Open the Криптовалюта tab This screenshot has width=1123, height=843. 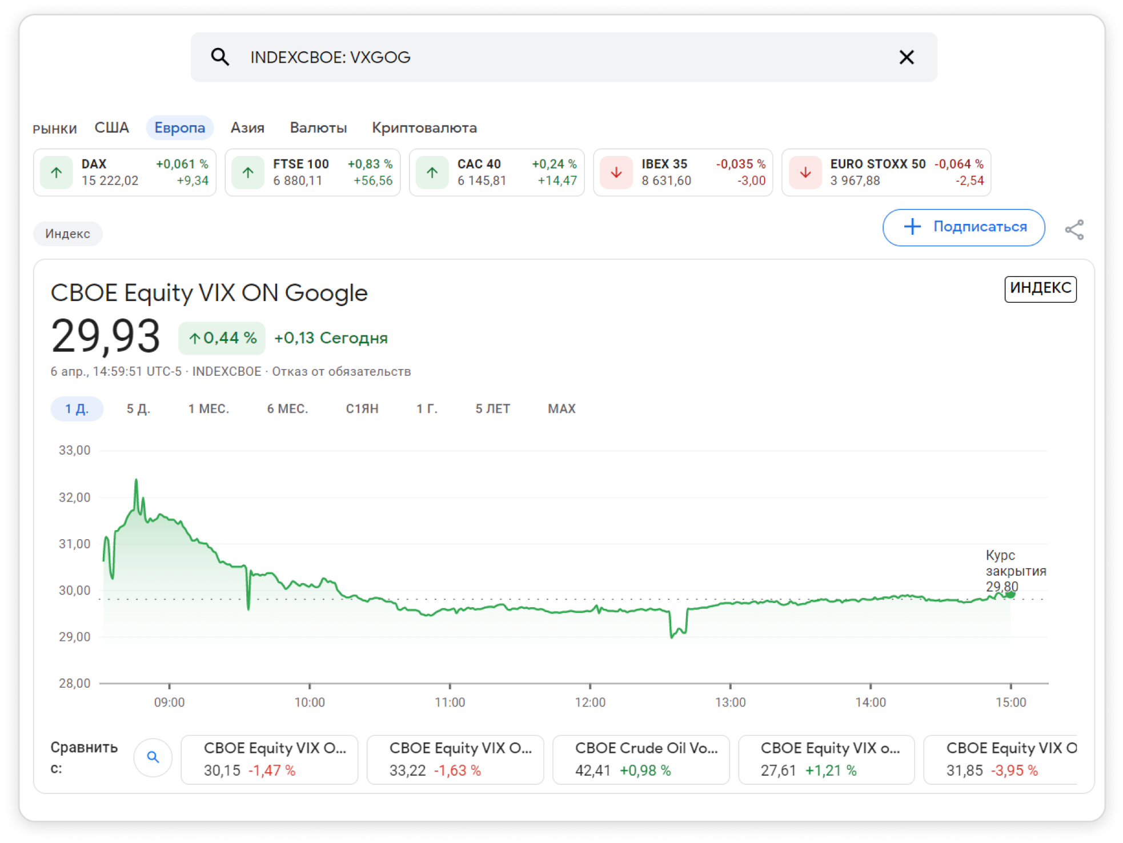424,127
